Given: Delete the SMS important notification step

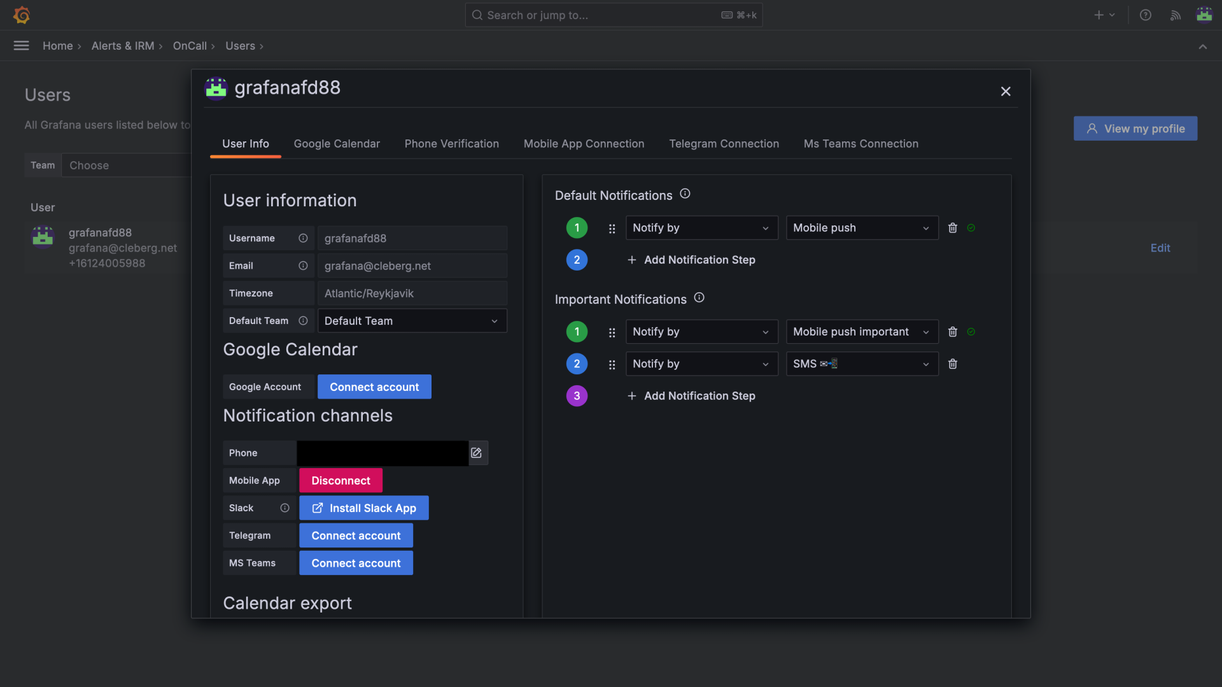Looking at the screenshot, I should (952, 364).
